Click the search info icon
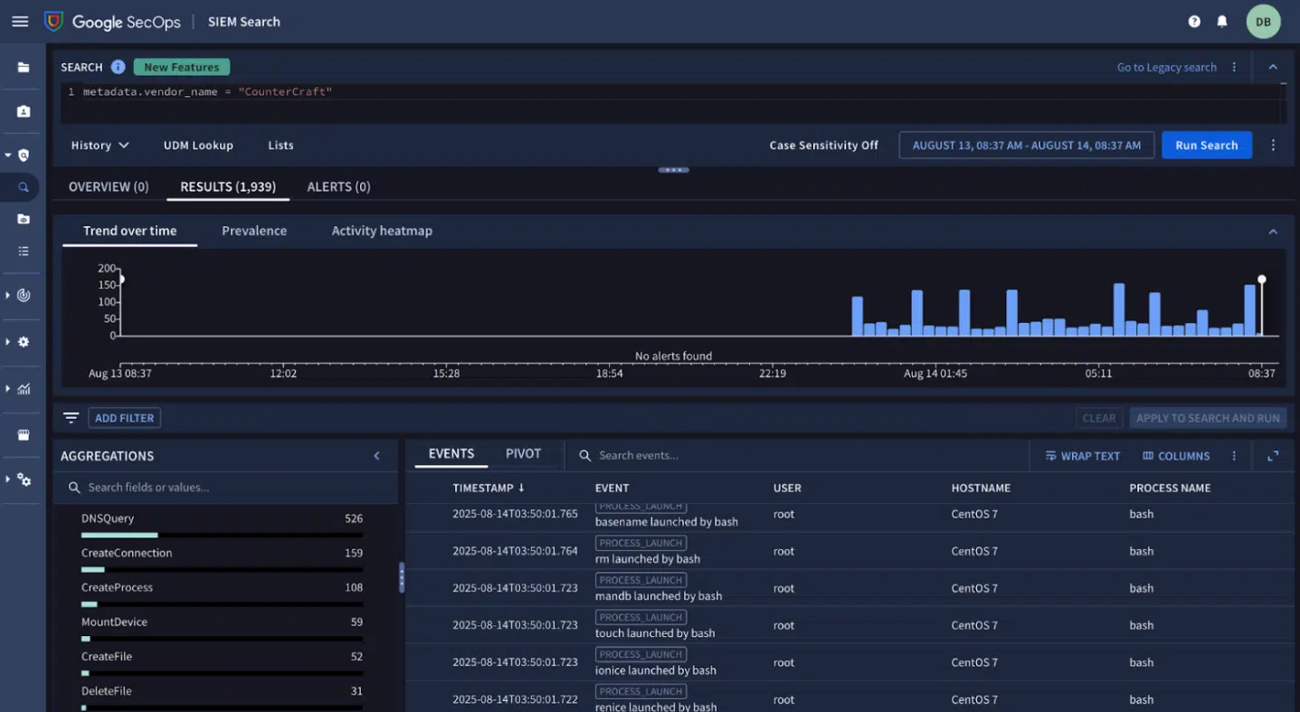The image size is (1300, 712). 118,67
